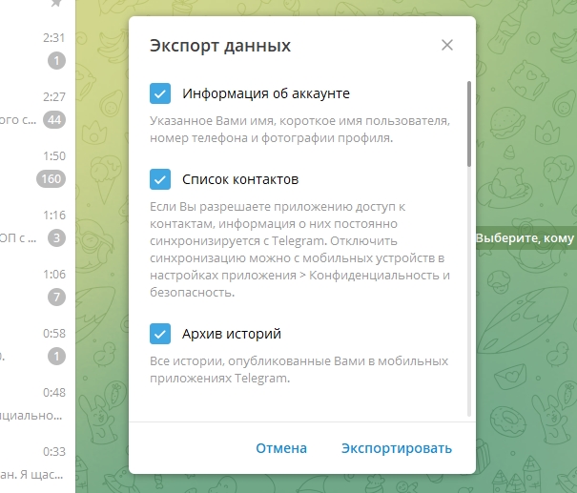Click the Выберите, кому placeholder label
577x493 pixels.
tap(525, 237)
